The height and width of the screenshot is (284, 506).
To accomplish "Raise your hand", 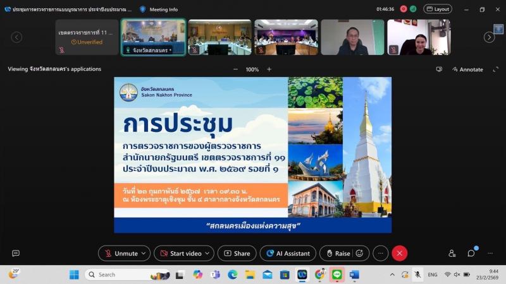I will pos(338,254).
